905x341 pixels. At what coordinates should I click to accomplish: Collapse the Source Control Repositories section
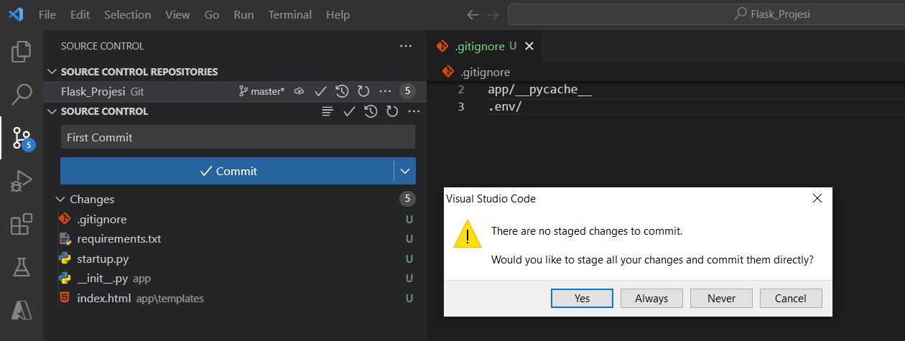[x=52, y=72]
